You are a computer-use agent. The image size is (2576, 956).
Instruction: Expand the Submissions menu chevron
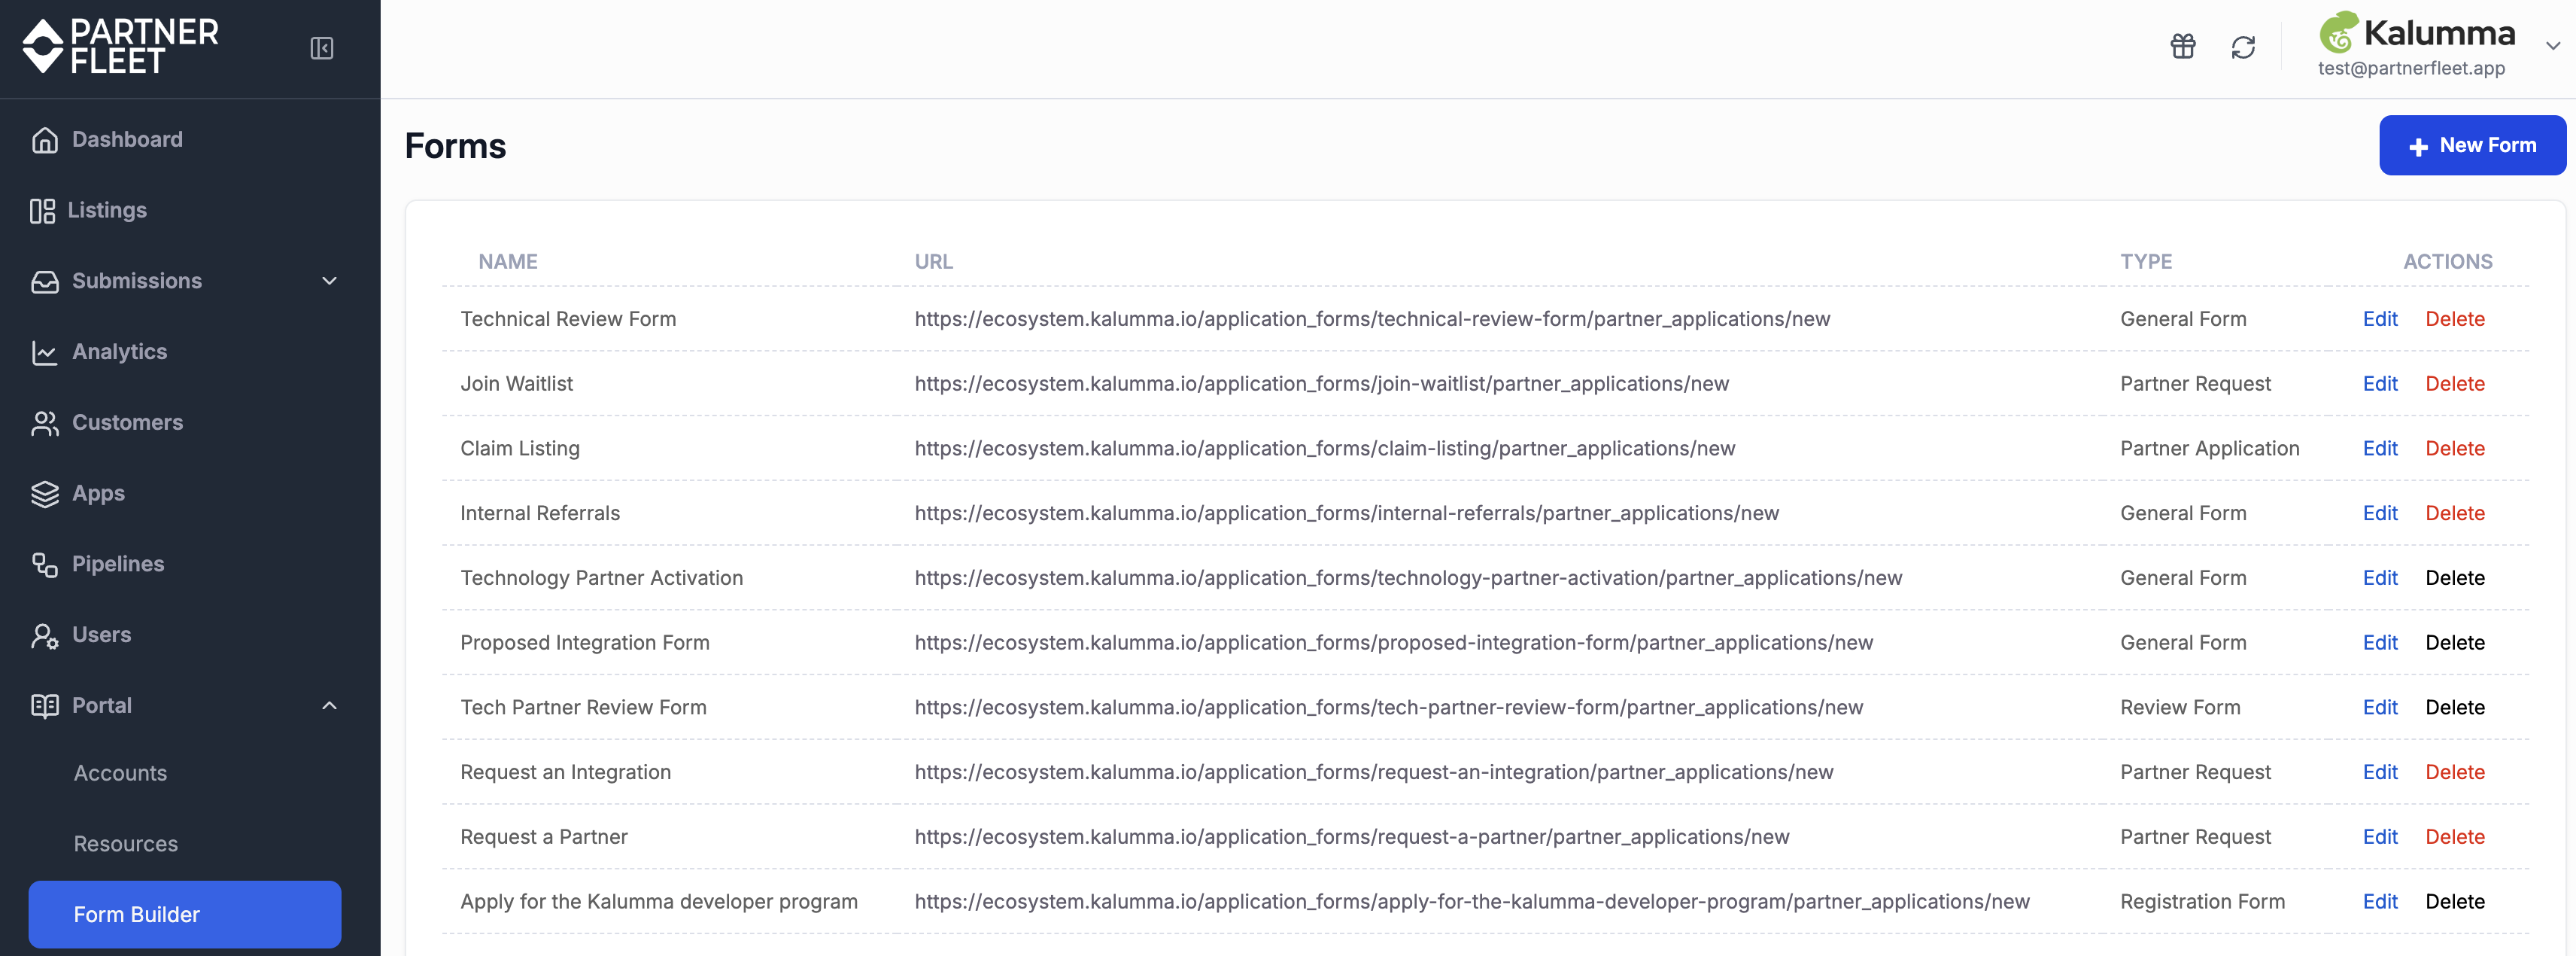(x=330, y=282)
